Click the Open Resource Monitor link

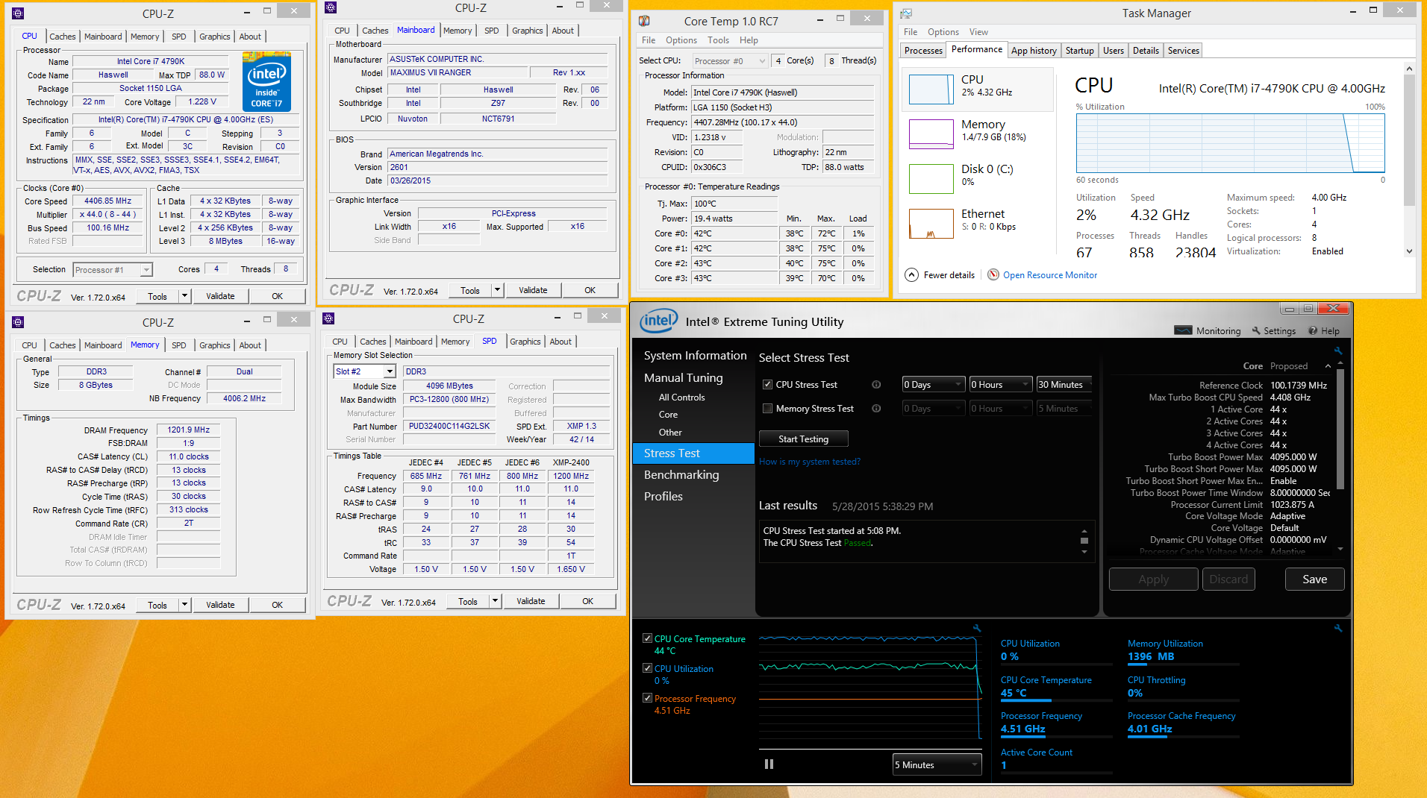click(1049, 275)
